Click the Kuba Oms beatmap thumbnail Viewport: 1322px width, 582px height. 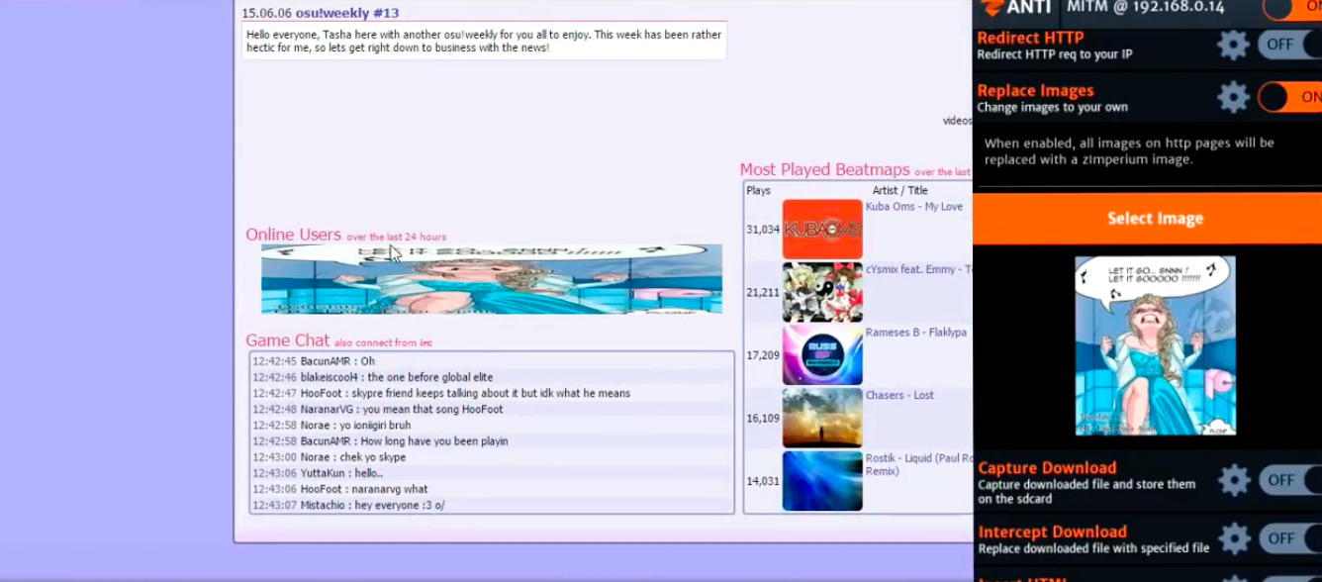point(822,230)
